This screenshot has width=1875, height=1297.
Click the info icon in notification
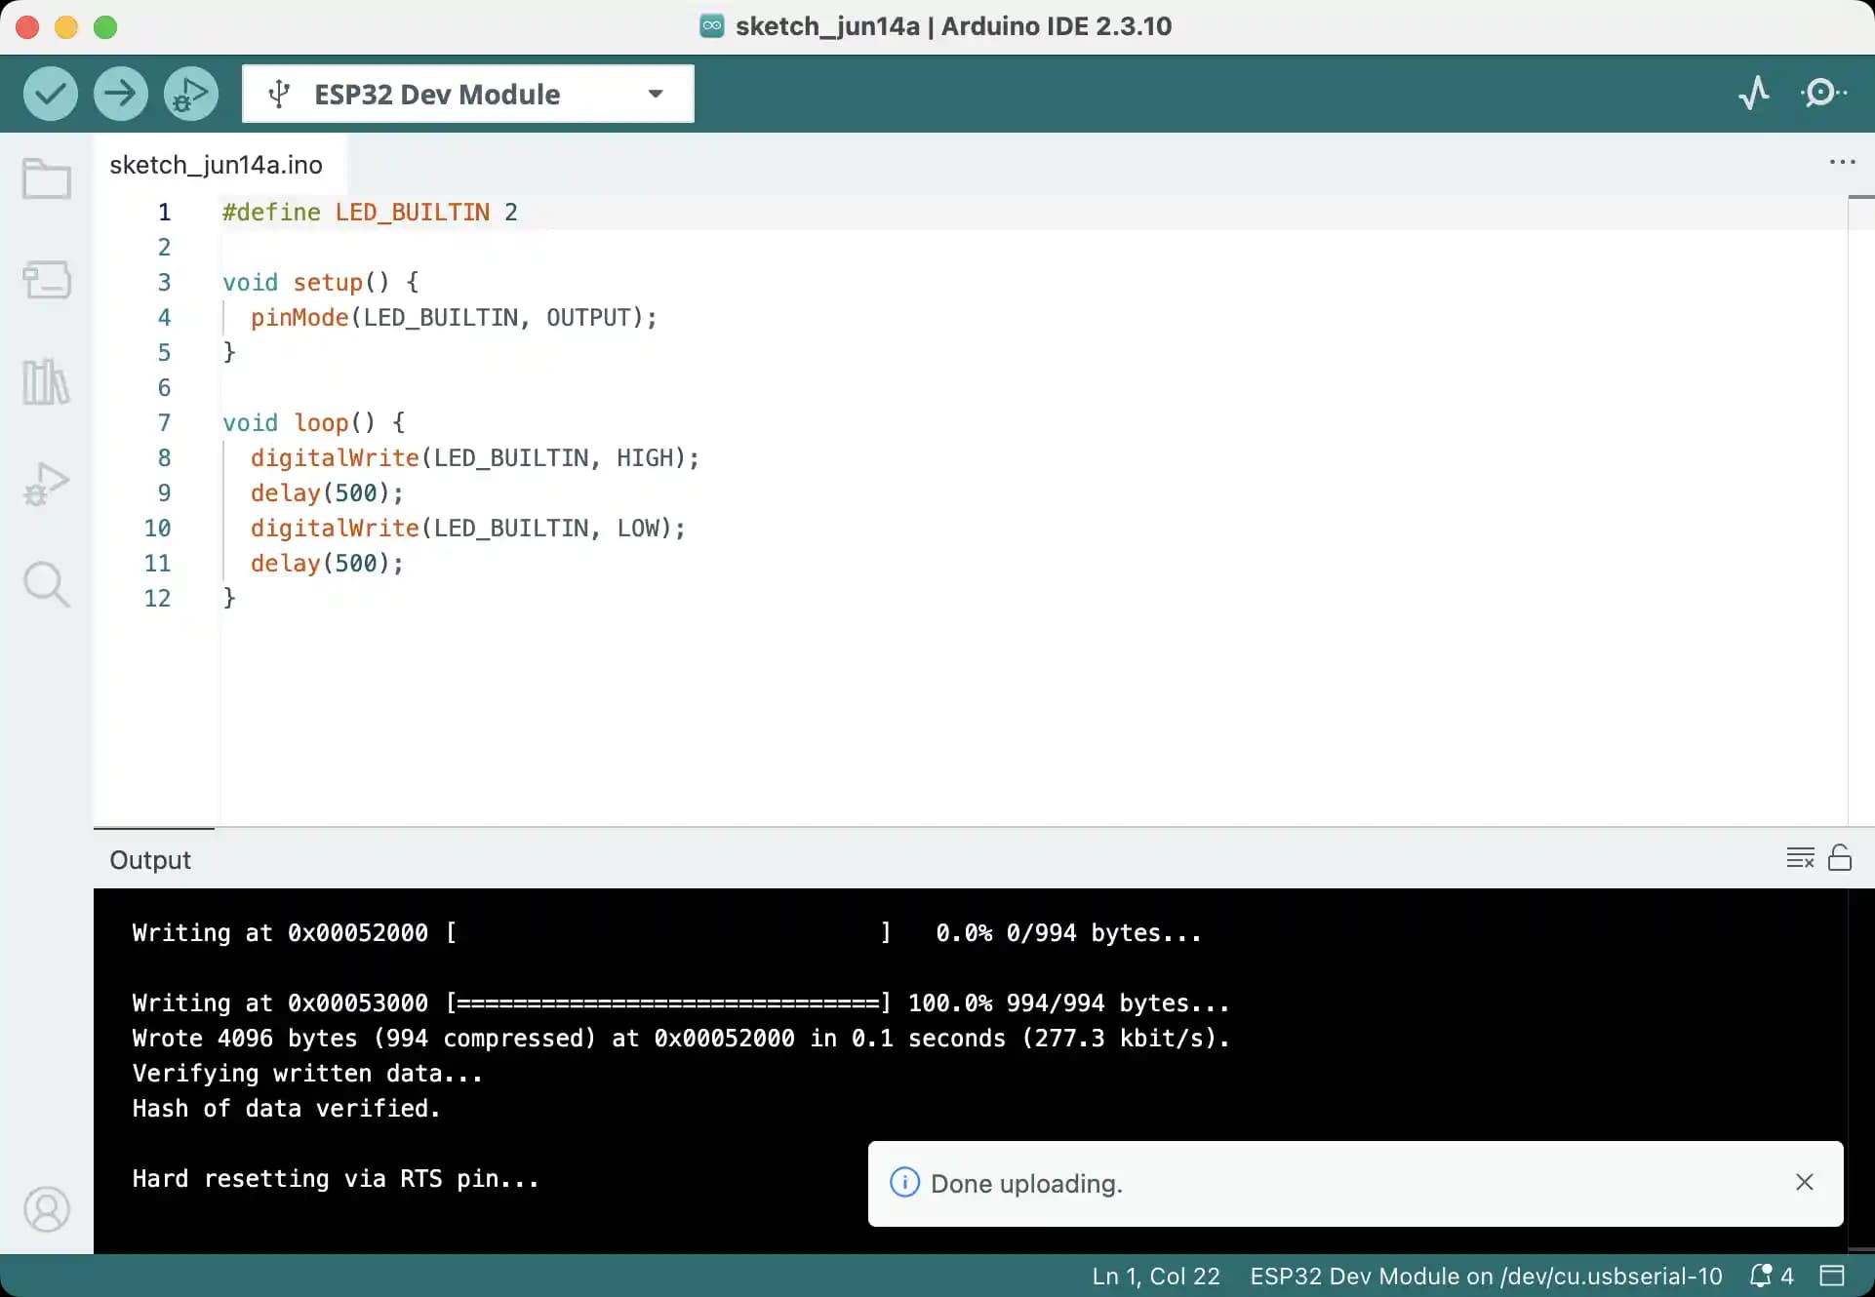tap(904, 1182)
